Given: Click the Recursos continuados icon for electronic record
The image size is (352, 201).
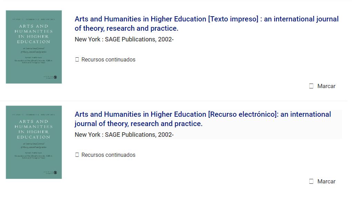Looking at the screenshot, I should click(x=77, y=155).
